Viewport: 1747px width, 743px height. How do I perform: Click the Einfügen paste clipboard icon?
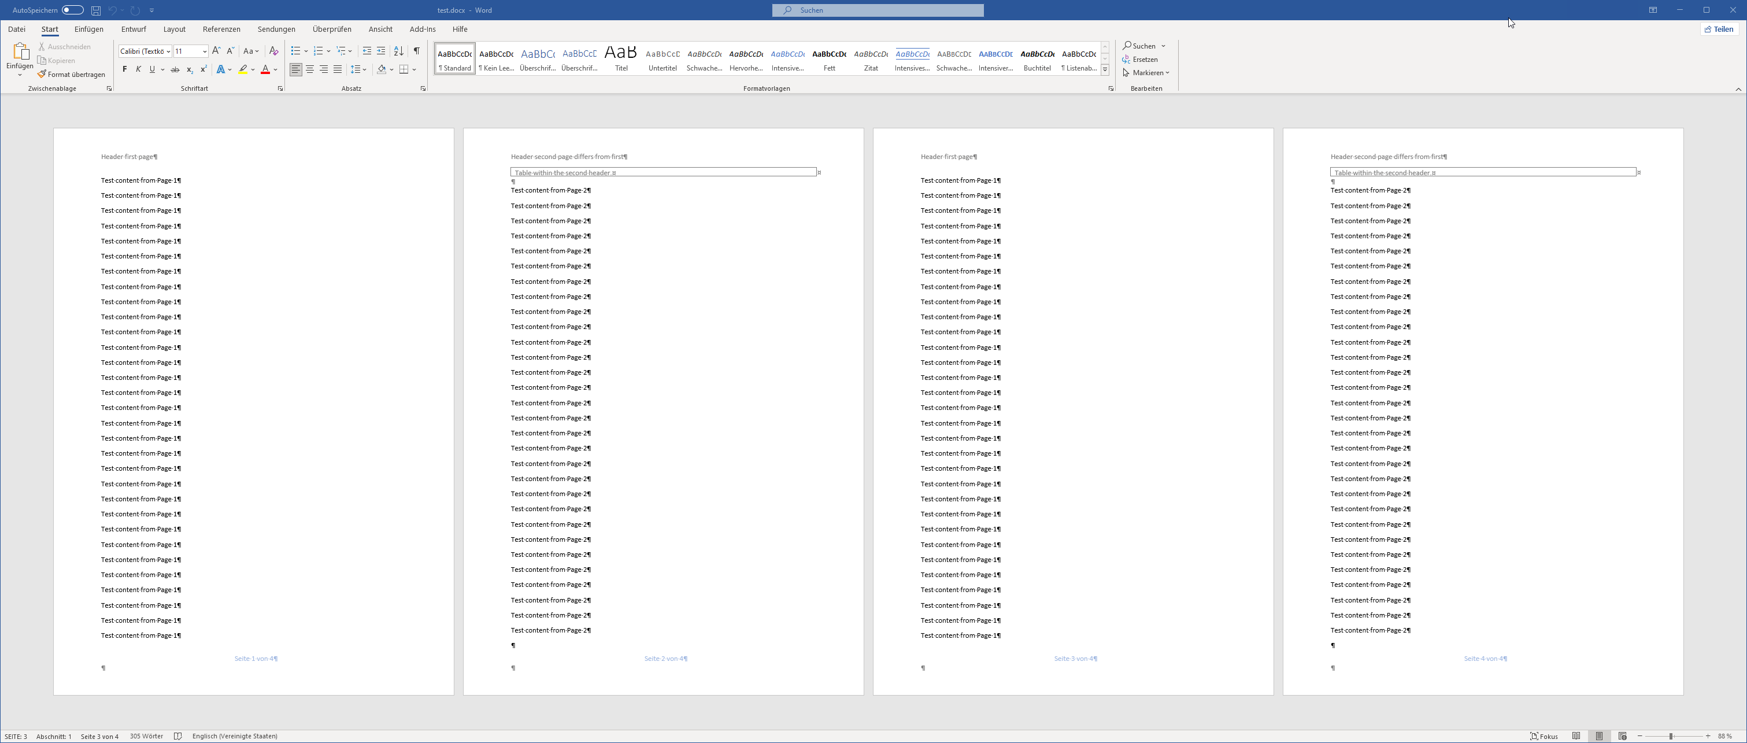(20, 51)
